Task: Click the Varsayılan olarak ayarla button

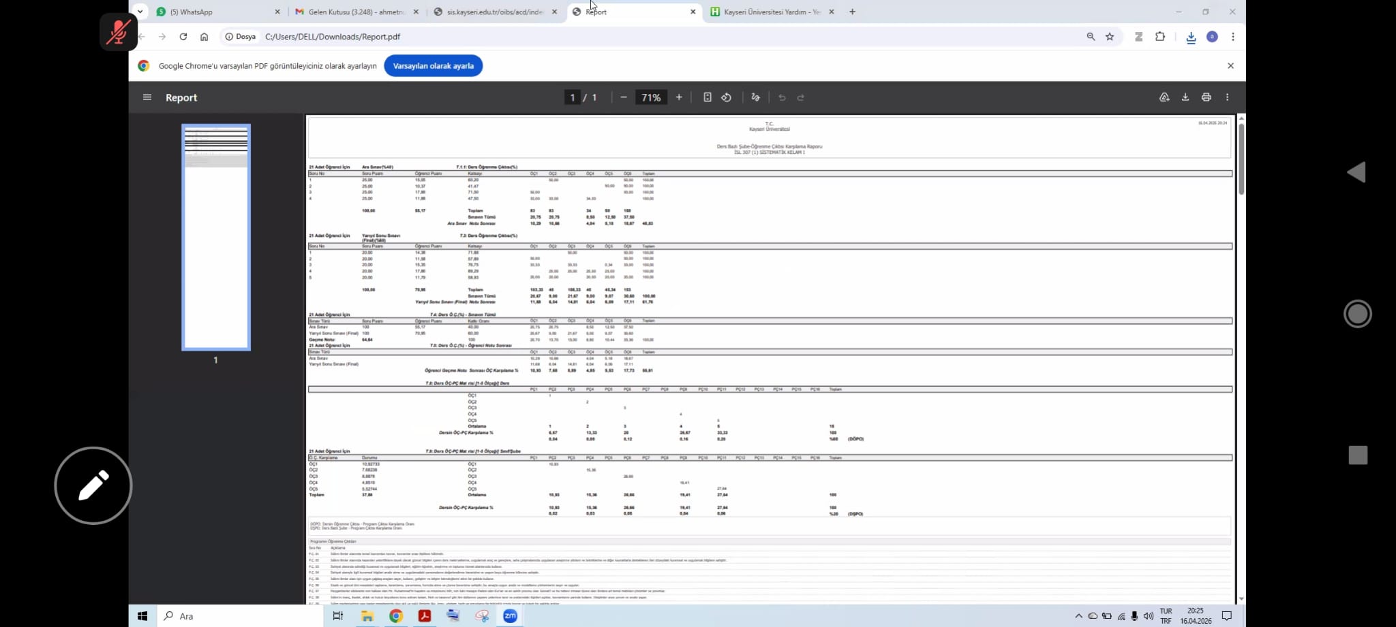Action: tap(433, 66)
